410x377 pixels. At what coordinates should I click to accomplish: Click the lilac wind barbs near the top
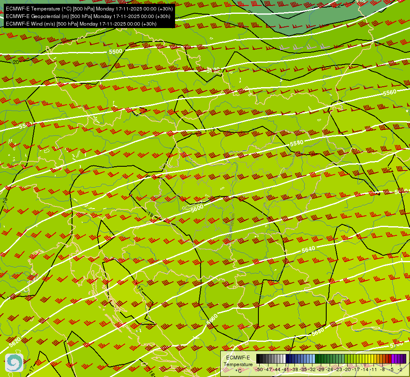tap(304, 47)
